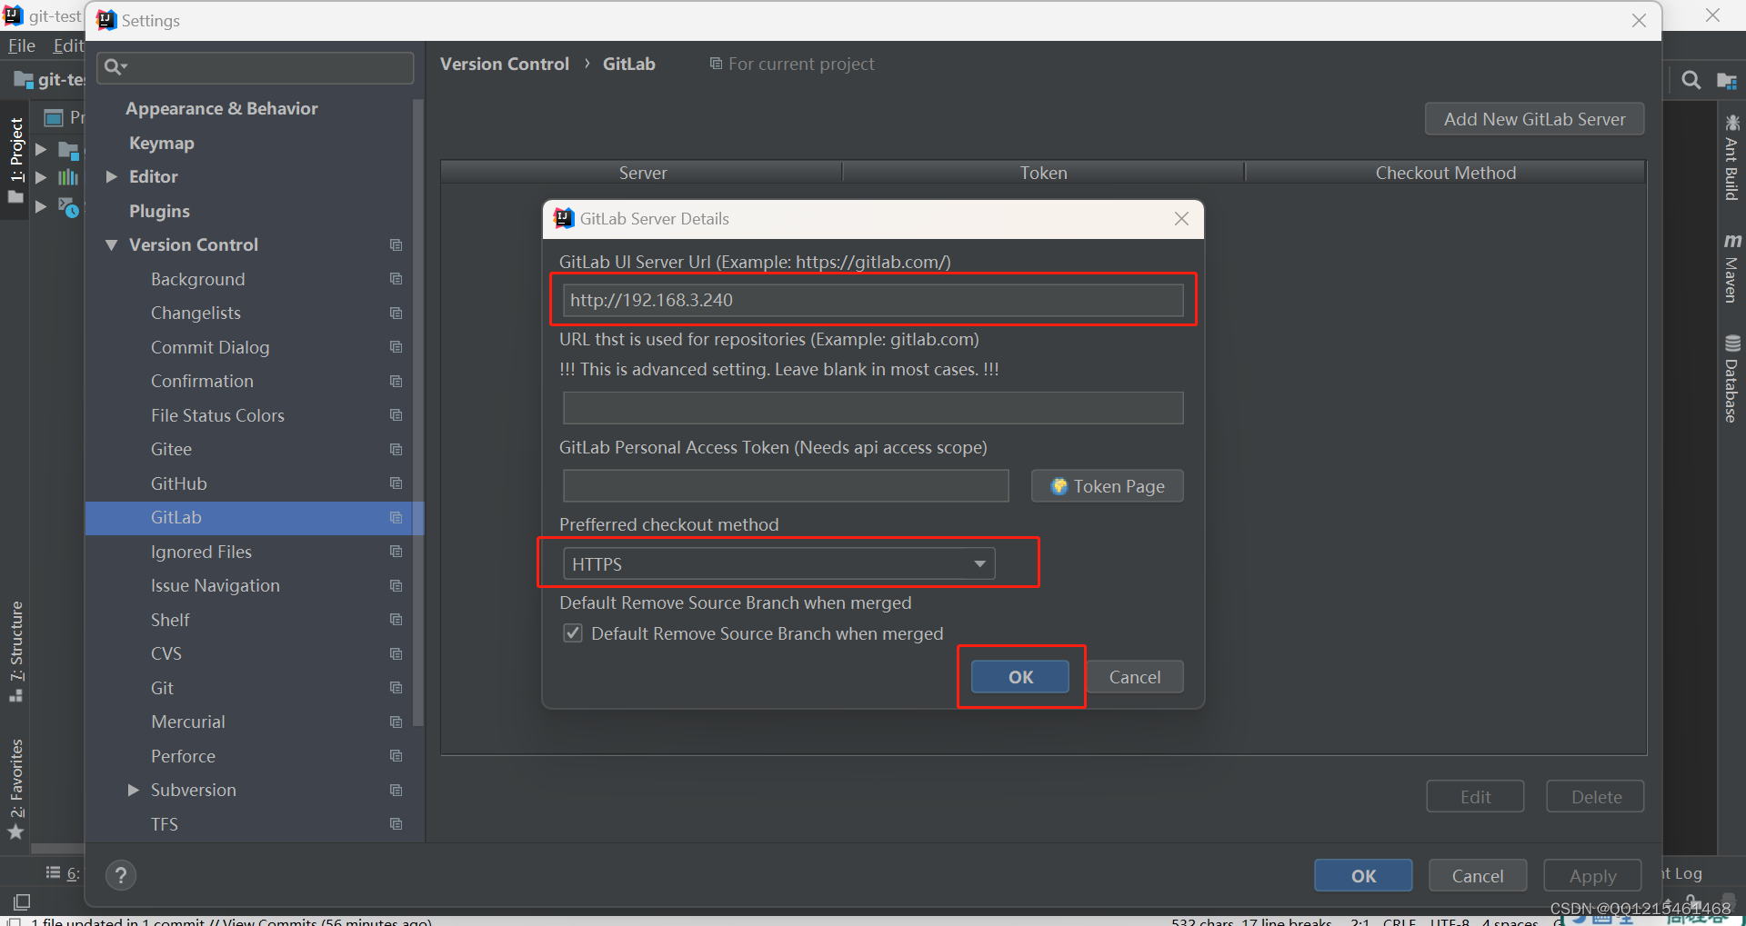Open the Favorites tool window tab
1746x926 pixels.
coord(15,789)
